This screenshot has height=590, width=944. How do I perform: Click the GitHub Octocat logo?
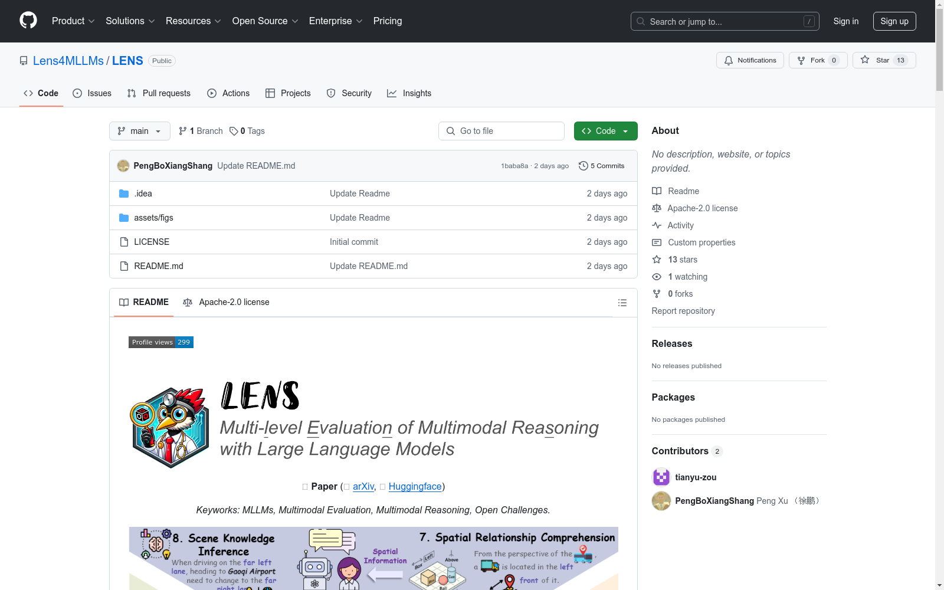click(x=28, y=21)
